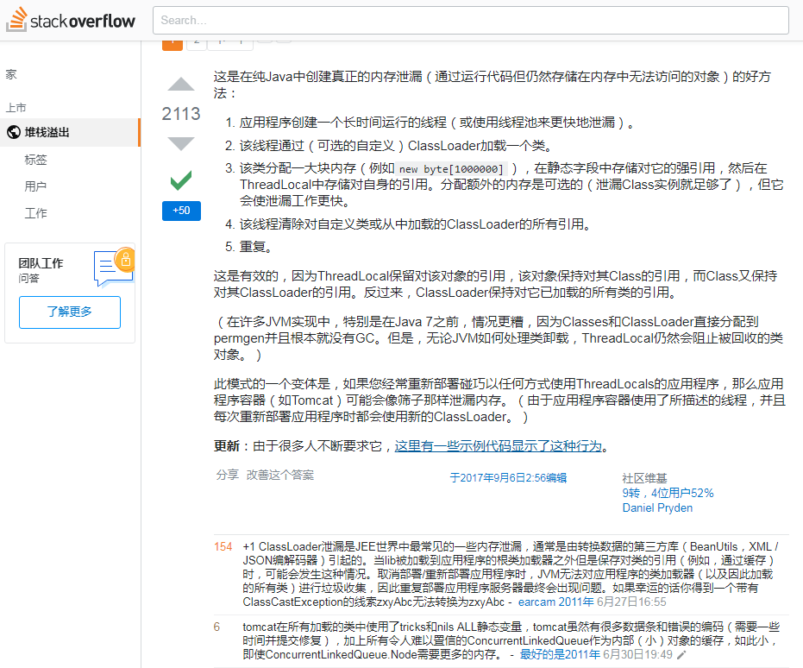
Task: Click the Stack Overflow logo
Action: coord(71,19)
